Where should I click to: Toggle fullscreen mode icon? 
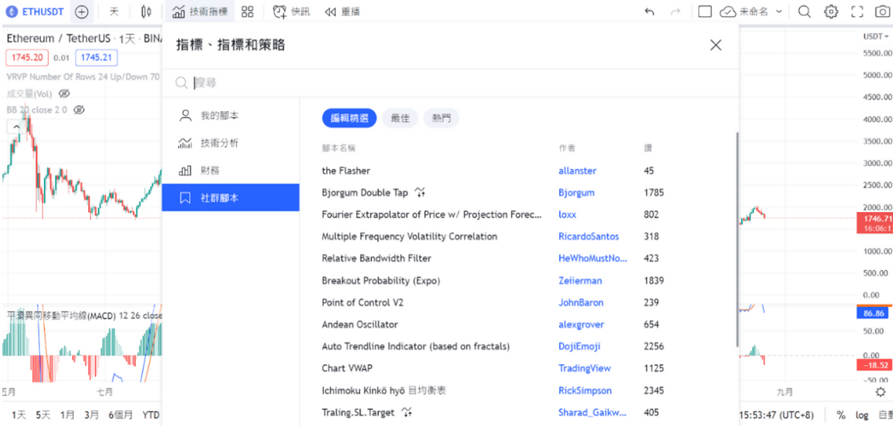(x=857, y=12)
